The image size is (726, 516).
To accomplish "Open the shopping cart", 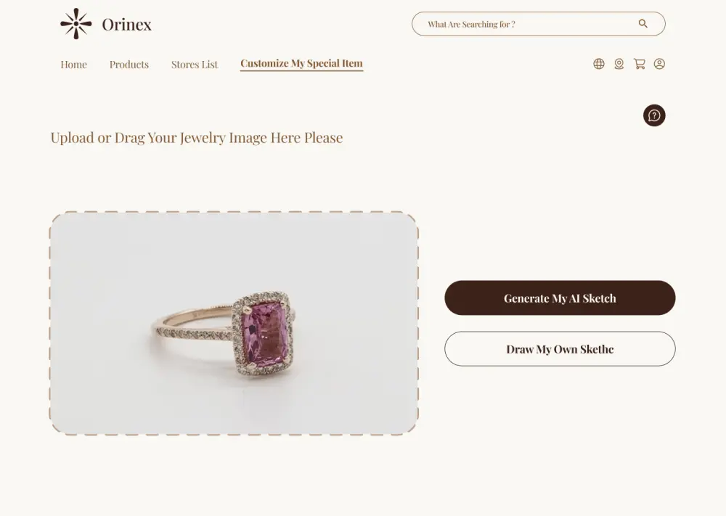I will tap(640, 64).
